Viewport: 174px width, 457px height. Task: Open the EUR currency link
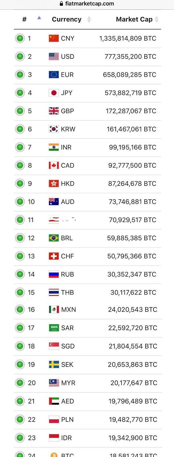[x=67, y=75]
